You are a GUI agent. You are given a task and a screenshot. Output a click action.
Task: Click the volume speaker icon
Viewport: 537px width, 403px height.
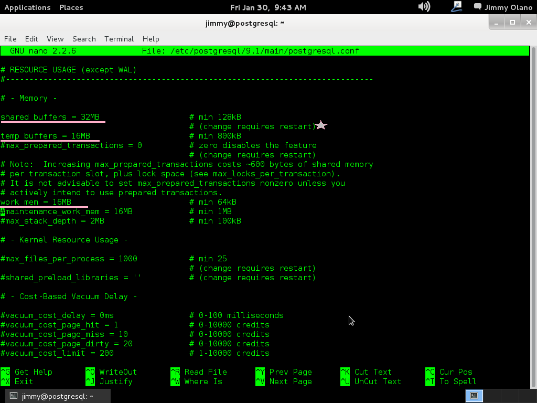(x=424, y=7)
